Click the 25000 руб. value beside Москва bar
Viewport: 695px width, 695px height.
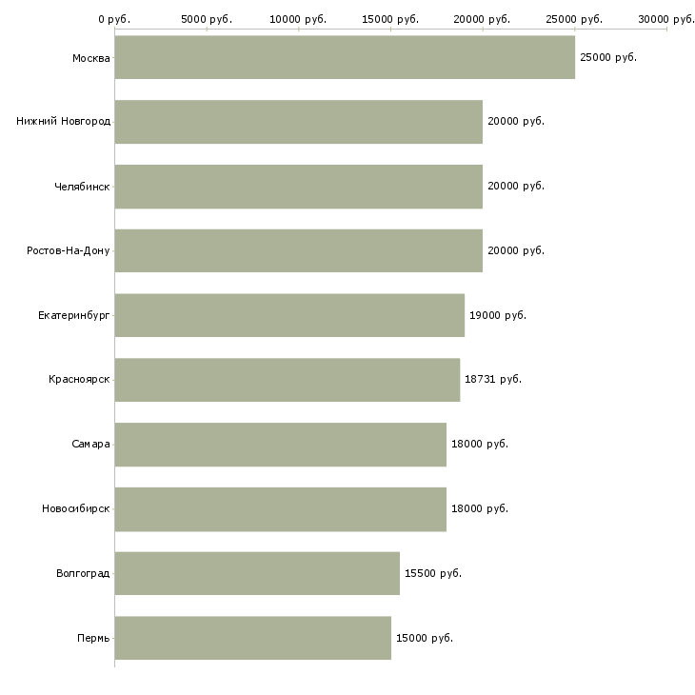tap(607, 57)
